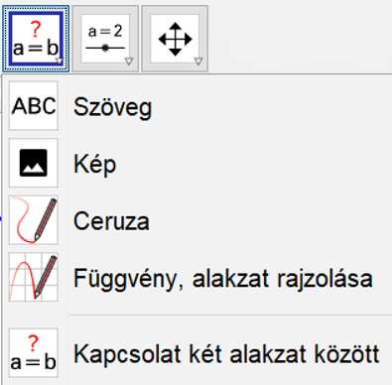Image resolution: width=392 pixels, height=385 pixels.
Task: Click the slider dot in the a=2 icon
Action: point(105,48)
